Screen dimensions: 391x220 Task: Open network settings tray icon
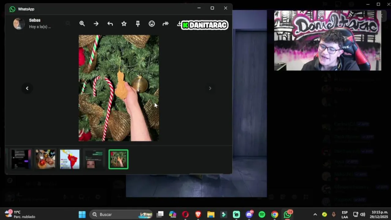pos(356,215)
